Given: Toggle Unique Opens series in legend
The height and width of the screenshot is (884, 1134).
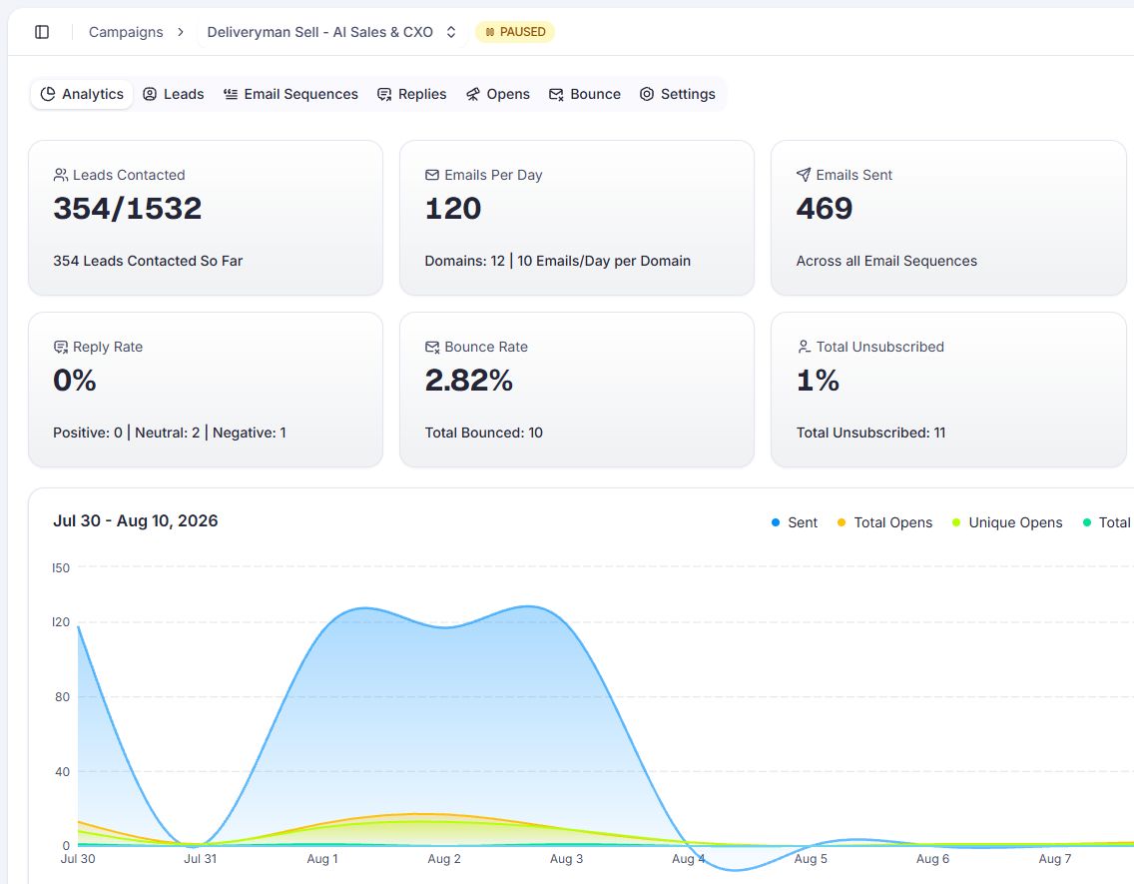Looking at the screenshot, I should (1007, 522).
